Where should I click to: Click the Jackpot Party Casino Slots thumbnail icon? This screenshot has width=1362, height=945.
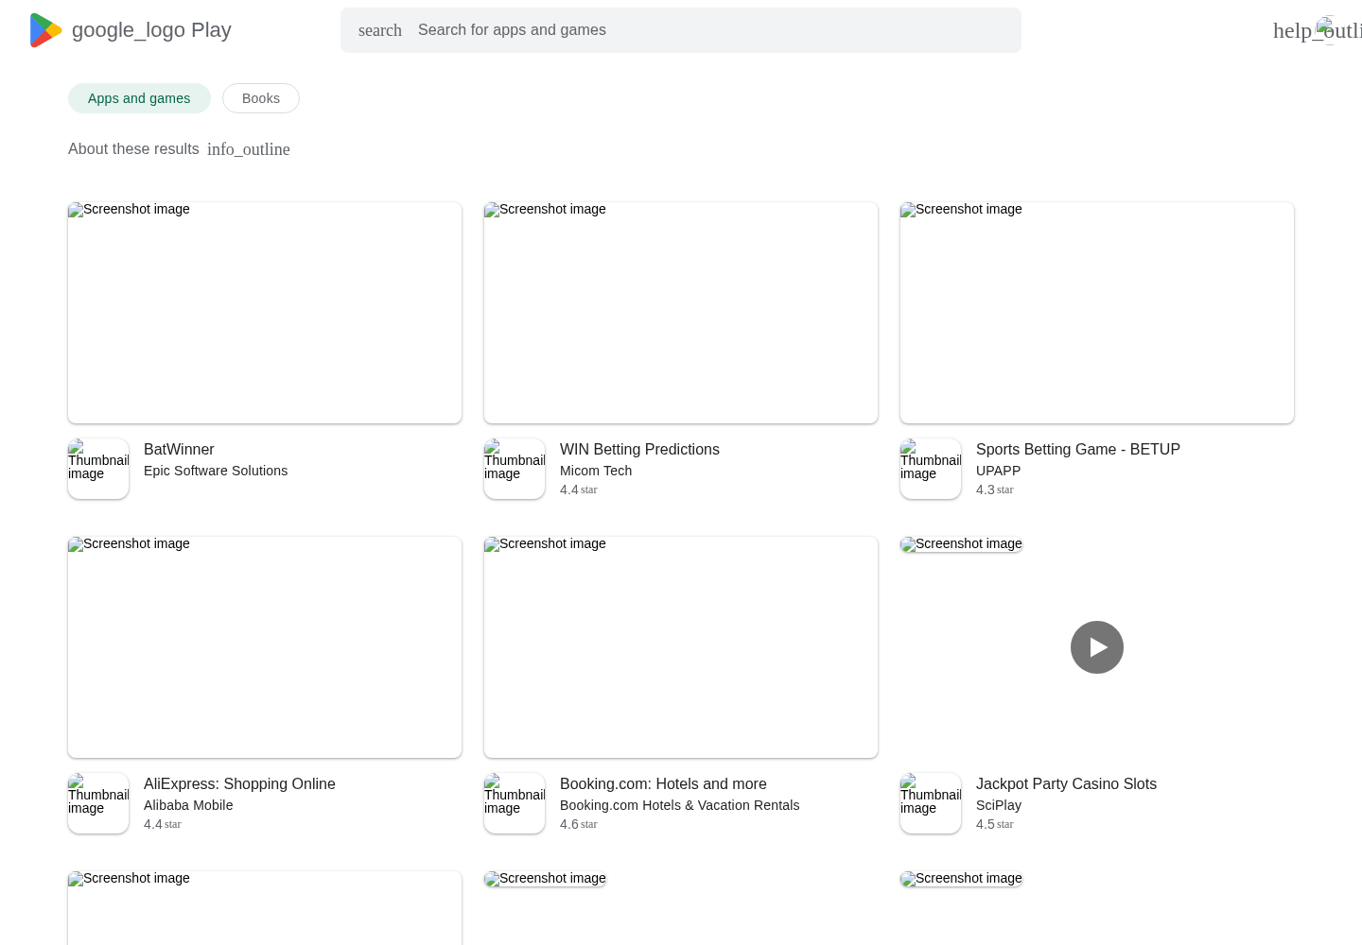point(931,803)
